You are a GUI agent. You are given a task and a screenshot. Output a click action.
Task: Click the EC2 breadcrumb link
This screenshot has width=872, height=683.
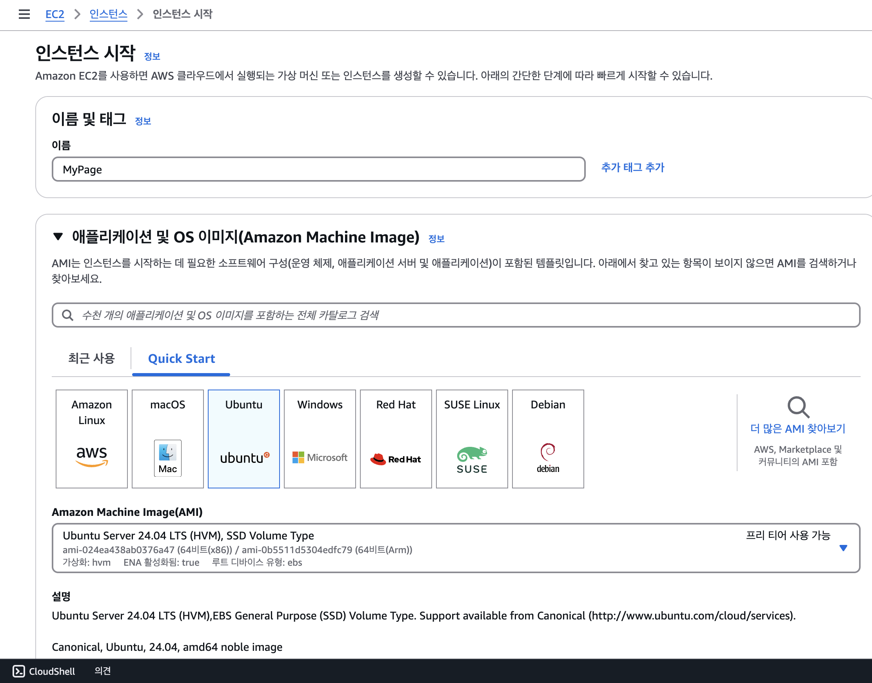pyautogui.click(x=55, y=15)
